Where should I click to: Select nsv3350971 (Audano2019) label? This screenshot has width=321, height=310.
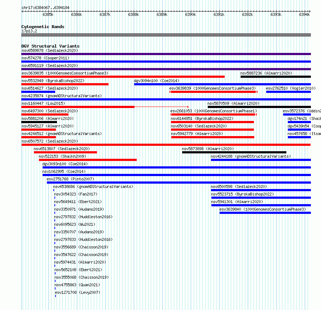[79, 209]
